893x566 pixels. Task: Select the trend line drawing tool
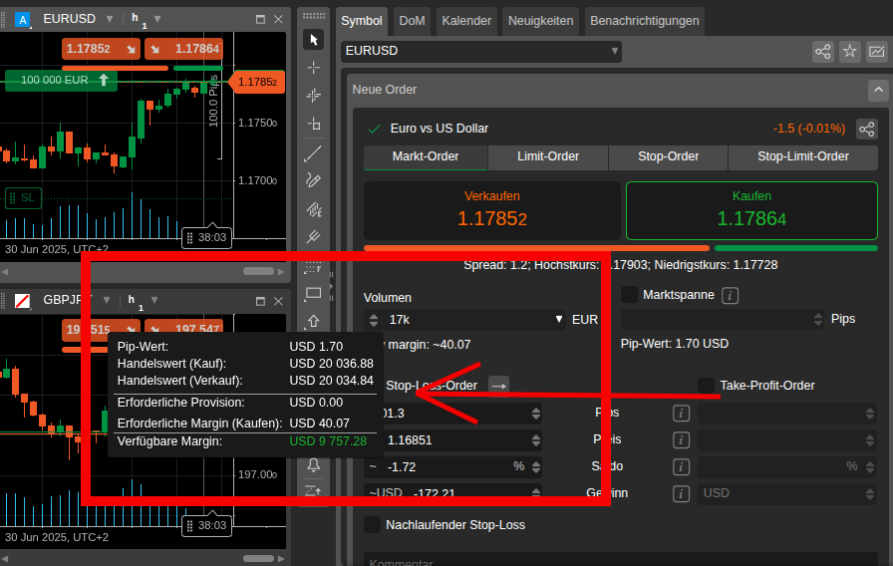[x=313, y=153]
